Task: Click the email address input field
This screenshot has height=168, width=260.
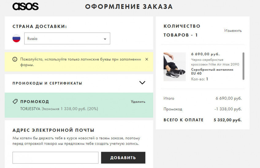Action: pyautogui.click(x=55, y=158)
